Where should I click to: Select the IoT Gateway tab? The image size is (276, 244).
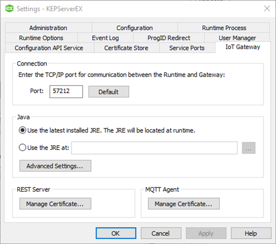pyautogui.click(x=243, y=47)
